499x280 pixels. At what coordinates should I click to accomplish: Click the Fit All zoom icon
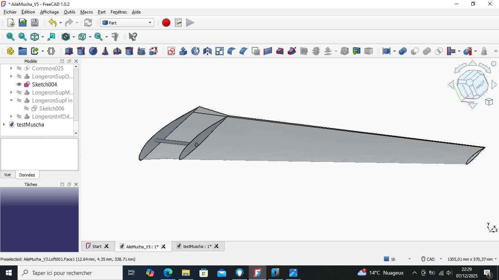point(10,37)
